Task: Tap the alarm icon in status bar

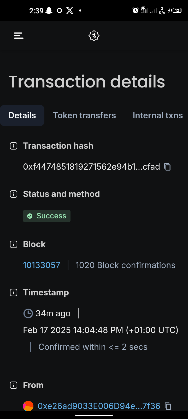Action: [135, 10]
